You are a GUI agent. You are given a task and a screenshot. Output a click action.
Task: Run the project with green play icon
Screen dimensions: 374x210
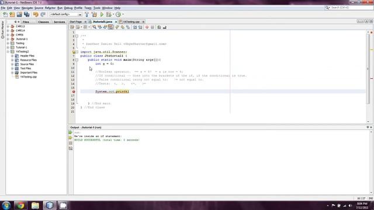click(102, 15)
